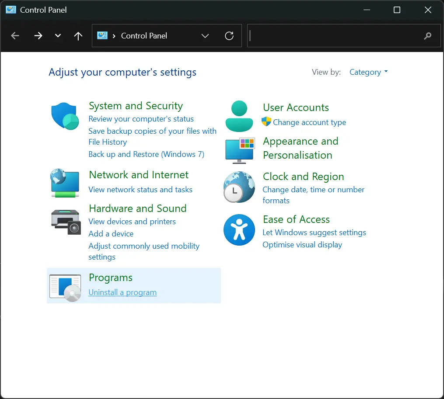Open Change account type link

point(309,122)
